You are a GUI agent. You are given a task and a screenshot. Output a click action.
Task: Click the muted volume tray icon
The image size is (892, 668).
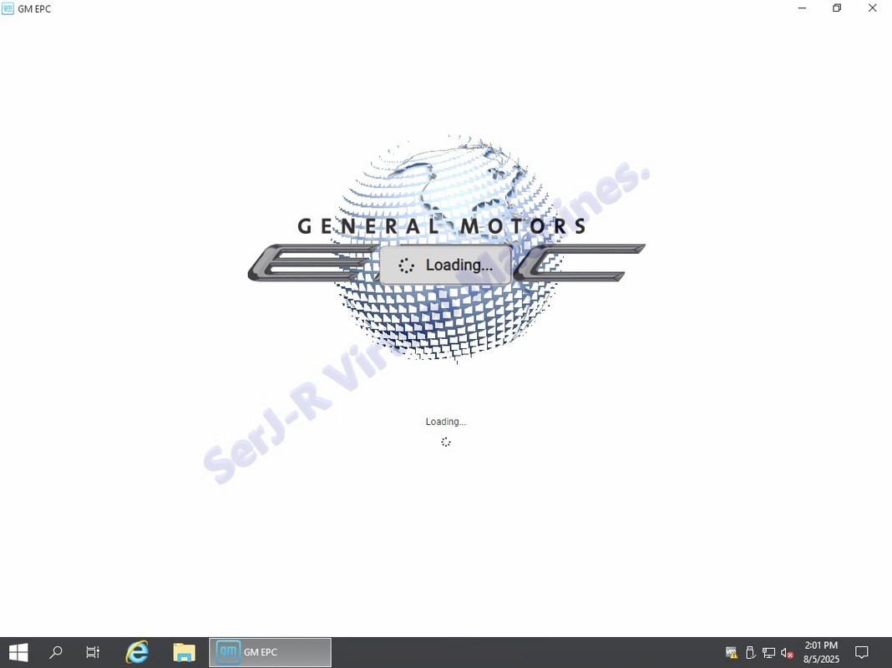(x=787, y=653)
